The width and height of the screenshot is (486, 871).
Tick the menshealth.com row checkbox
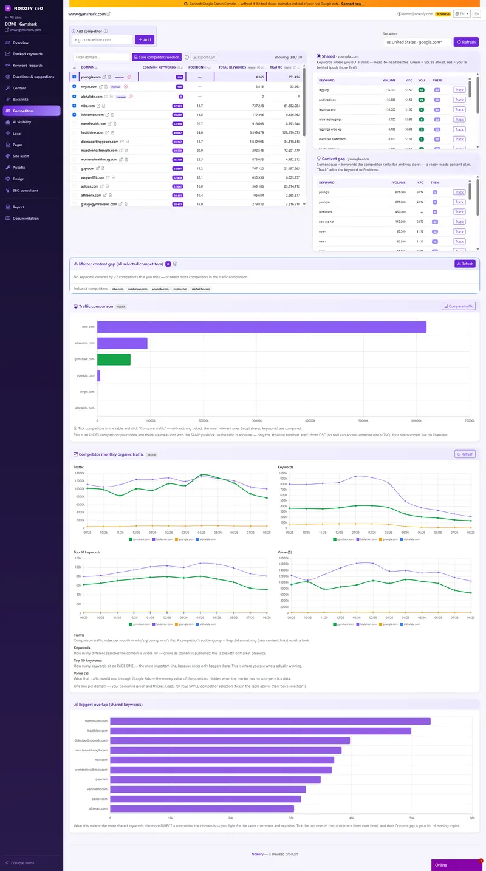click(x=74, y=123)
